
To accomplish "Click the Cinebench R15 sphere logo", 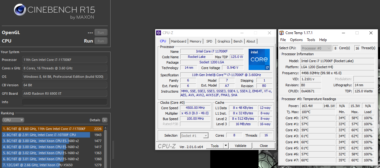I will [x=20, y=10].
